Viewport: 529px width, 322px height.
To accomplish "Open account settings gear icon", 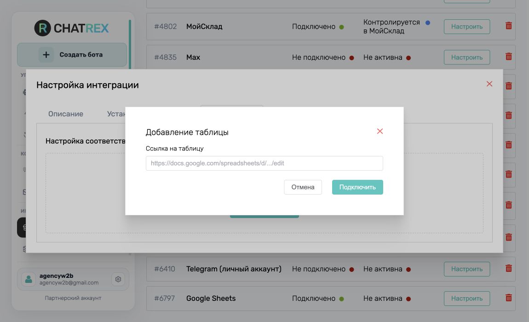I will point(118,279).
